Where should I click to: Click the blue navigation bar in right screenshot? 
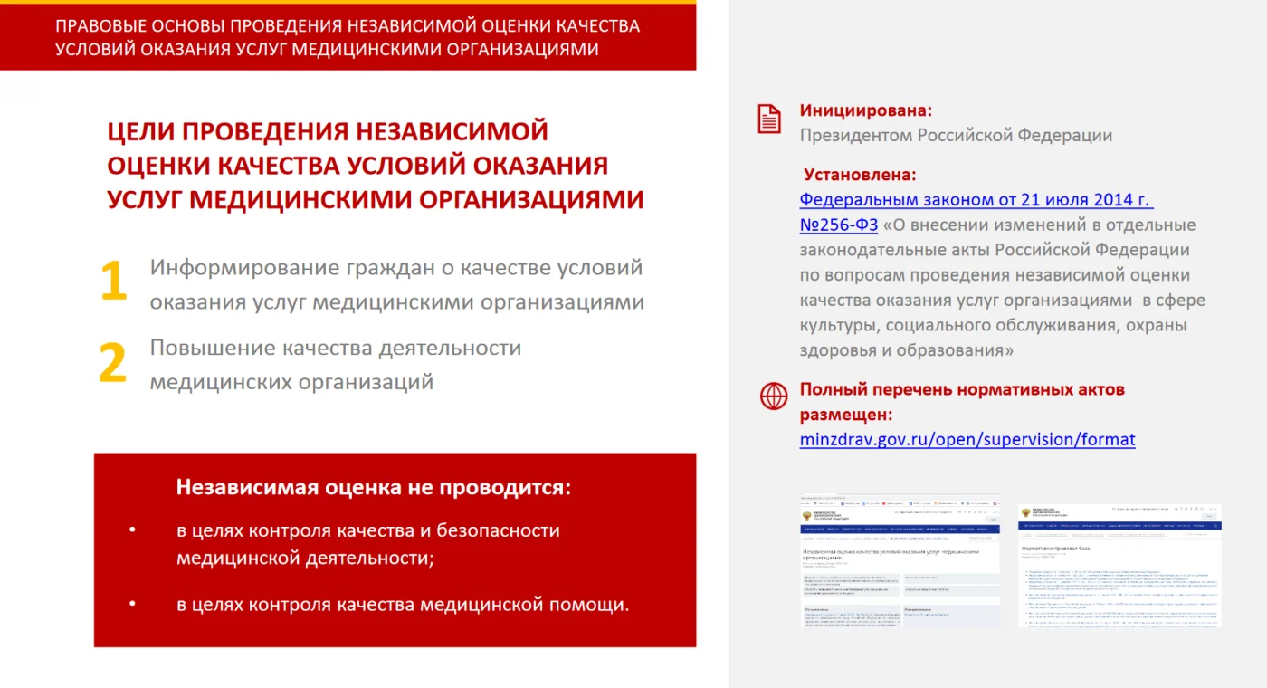(1119, 526)
